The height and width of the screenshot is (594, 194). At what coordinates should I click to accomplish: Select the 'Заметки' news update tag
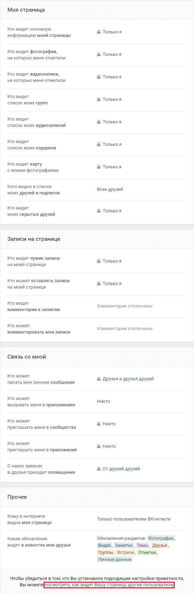(x=124, y=545)
